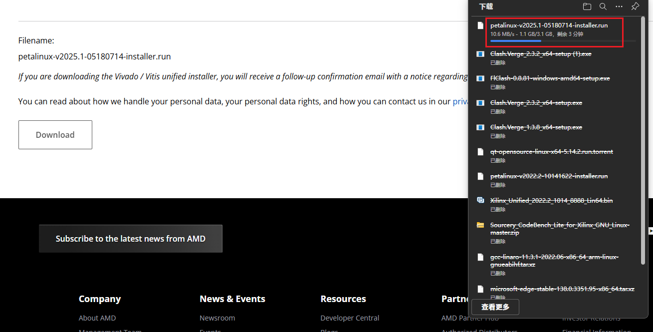The width and height of the screenshot is (653, 332).
Task: Open the downloads folder icon
Action: click(x=587, y=6)
